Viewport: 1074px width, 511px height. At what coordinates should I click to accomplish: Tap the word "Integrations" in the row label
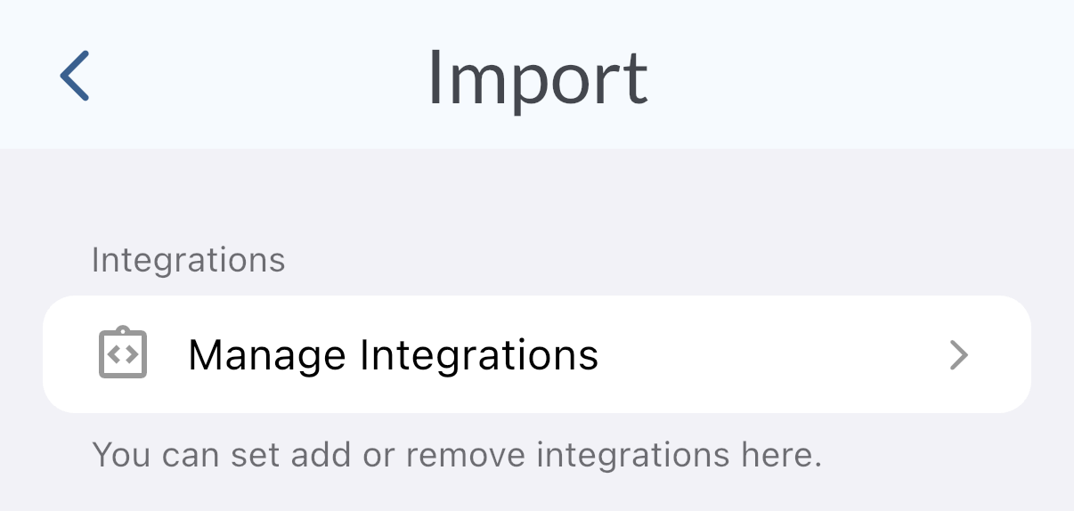pos(478,355)
